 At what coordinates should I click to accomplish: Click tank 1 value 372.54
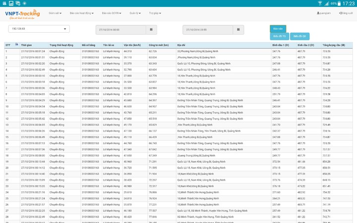click(276, 162)
